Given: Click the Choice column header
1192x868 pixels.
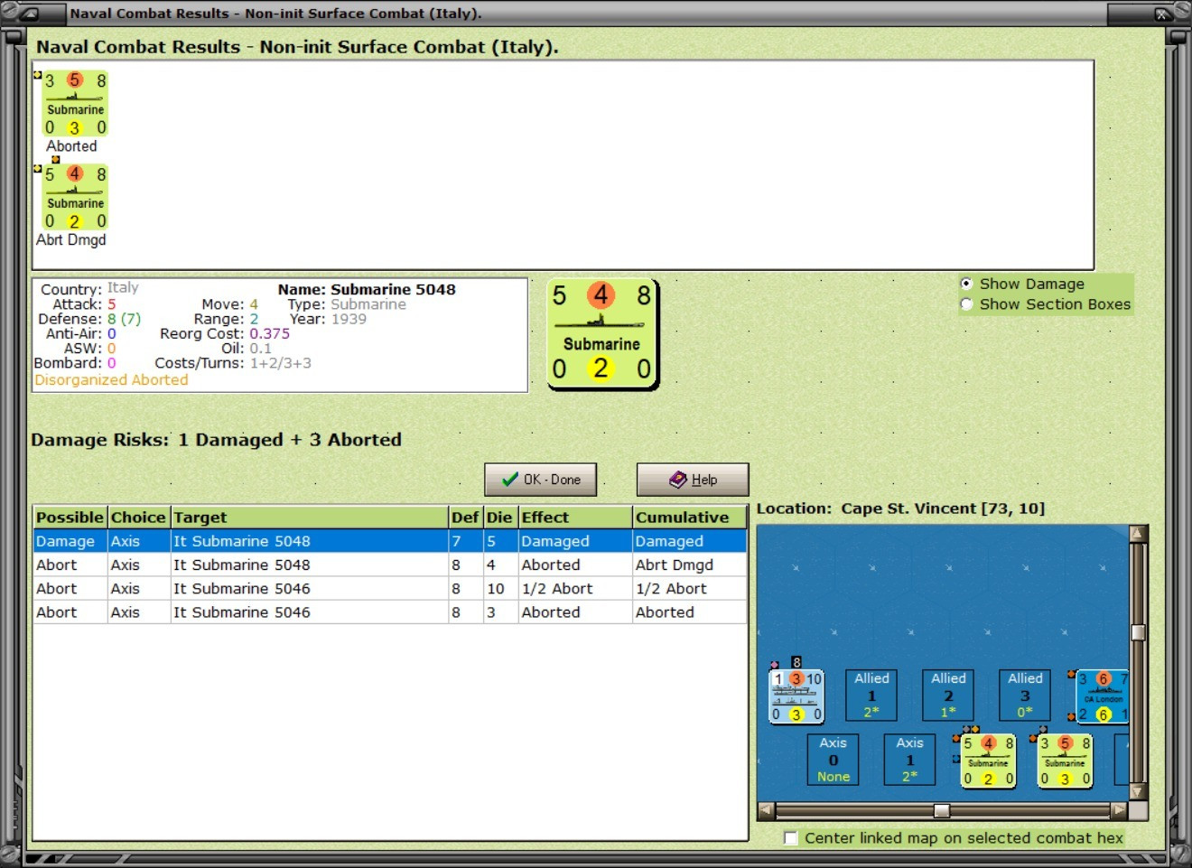Looking at the screenshot, I should [x=139, y=518].
